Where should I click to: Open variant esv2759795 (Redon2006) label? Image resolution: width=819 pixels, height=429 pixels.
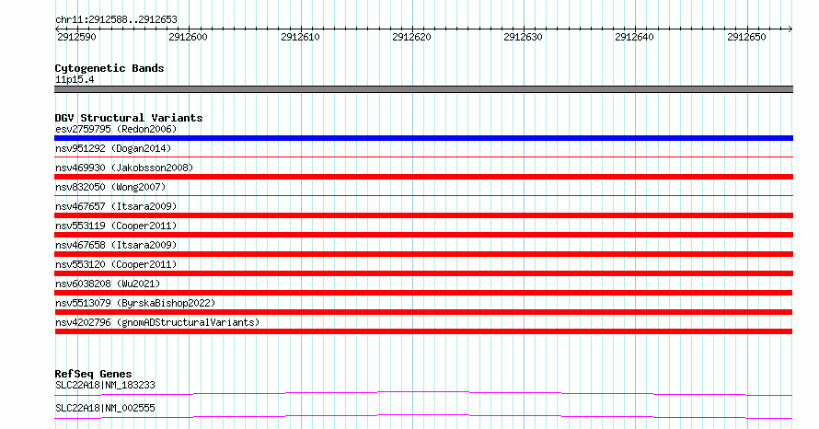[x=116, y=129]
